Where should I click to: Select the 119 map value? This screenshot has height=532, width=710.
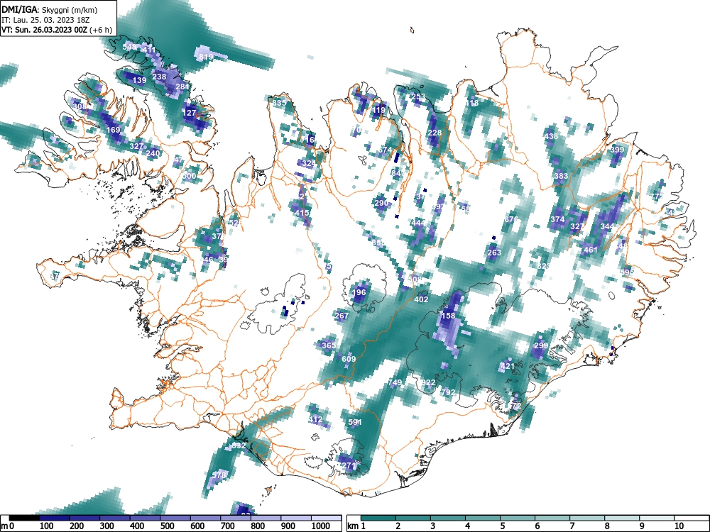pos(378,109)
